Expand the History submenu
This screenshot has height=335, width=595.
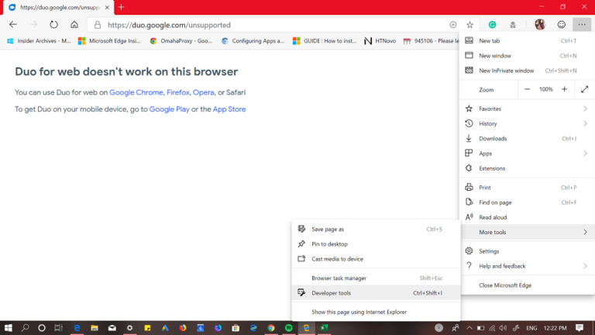click(527, 123)
